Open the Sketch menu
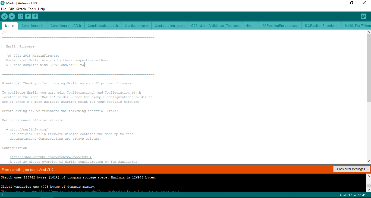 tap(21, 9)
